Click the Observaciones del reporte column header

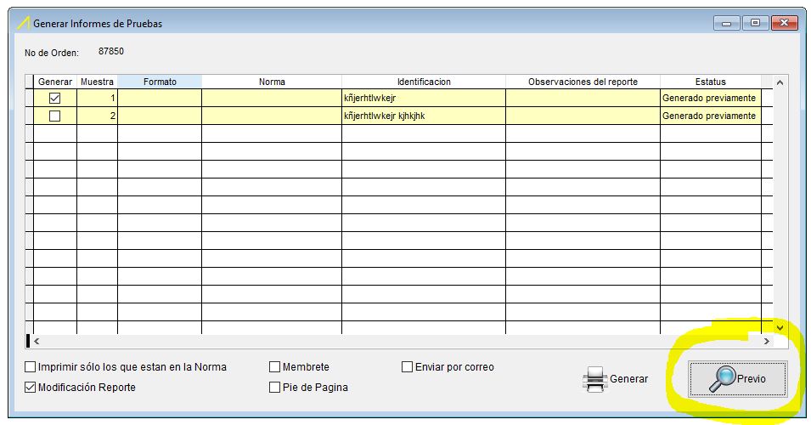point(583,82)
